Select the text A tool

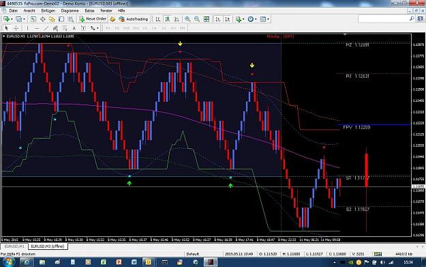(x=74, y=28)
